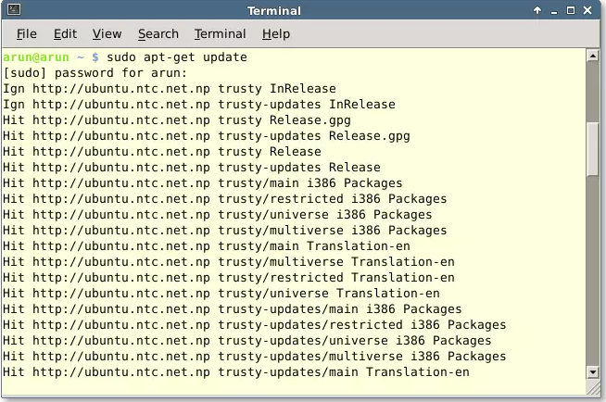606x402 pixels.
Task: Click the scrollbar track below the thumb
Action: coord(593,278)
